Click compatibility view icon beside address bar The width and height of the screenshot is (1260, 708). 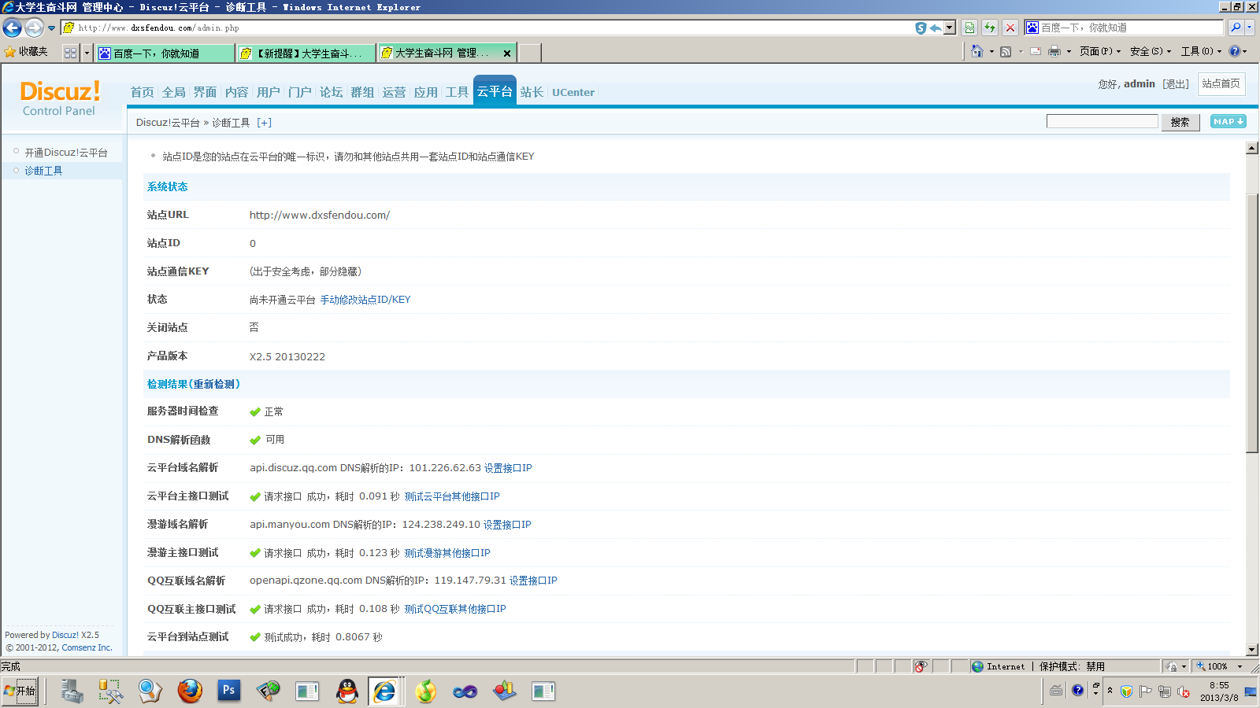tap(969, 28)
